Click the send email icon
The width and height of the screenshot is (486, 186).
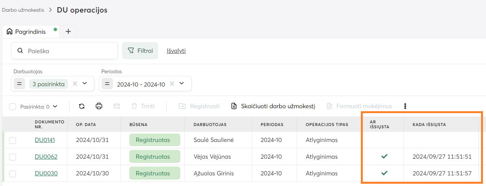pos(117,106)
